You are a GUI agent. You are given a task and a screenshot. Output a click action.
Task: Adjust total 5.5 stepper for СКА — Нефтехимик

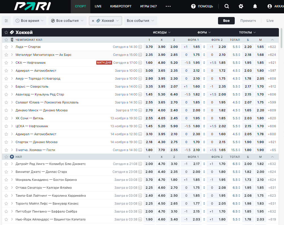[x=239, y=63]
